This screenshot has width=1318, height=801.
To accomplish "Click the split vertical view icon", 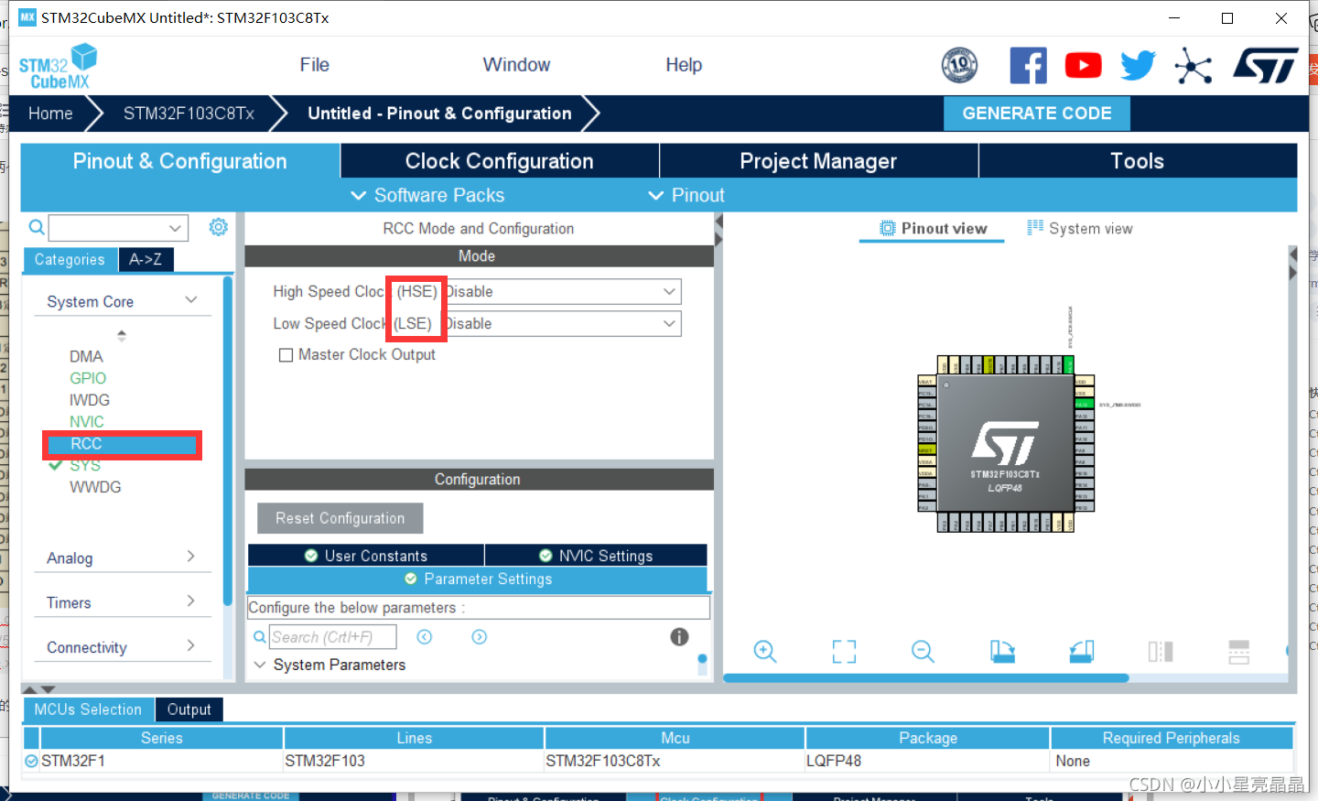I will [1161, 651].
